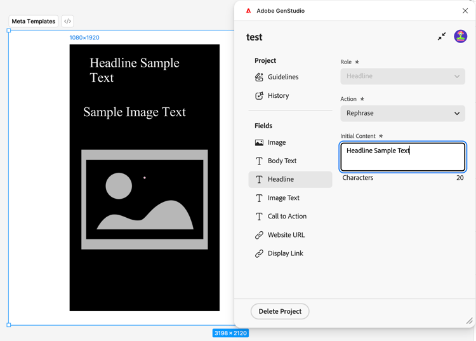Viewport: 476px width, 341px height.
Task: Collapse the panel with the minimize arrows icon
Action: (442, 36)
